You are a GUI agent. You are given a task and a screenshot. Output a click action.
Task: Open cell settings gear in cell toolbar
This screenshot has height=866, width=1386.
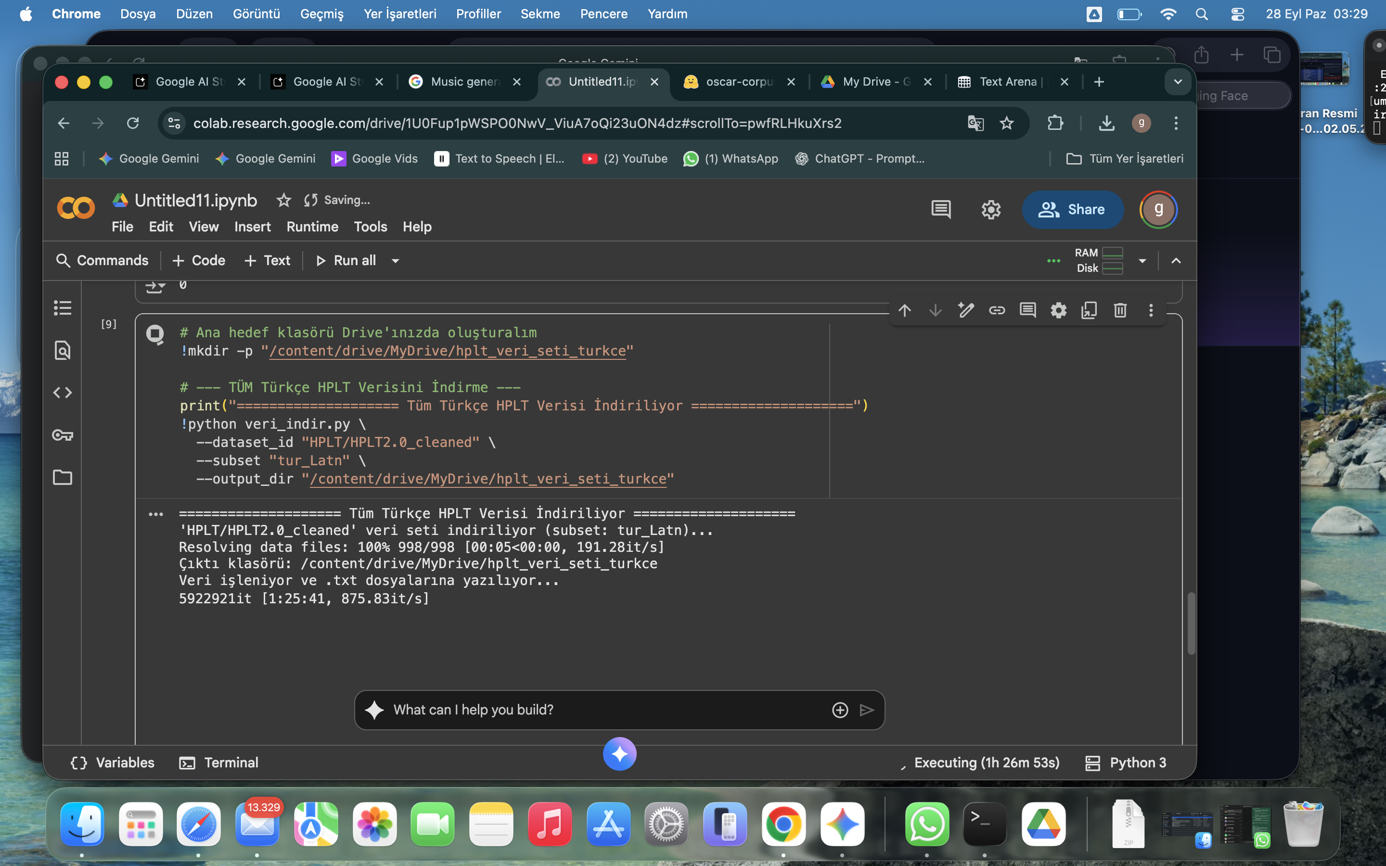1058,310
